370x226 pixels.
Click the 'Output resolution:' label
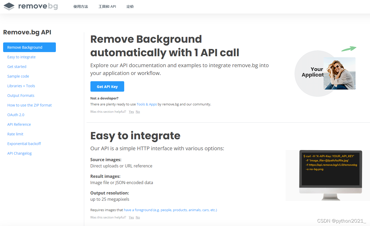click(x=110, y=193)
